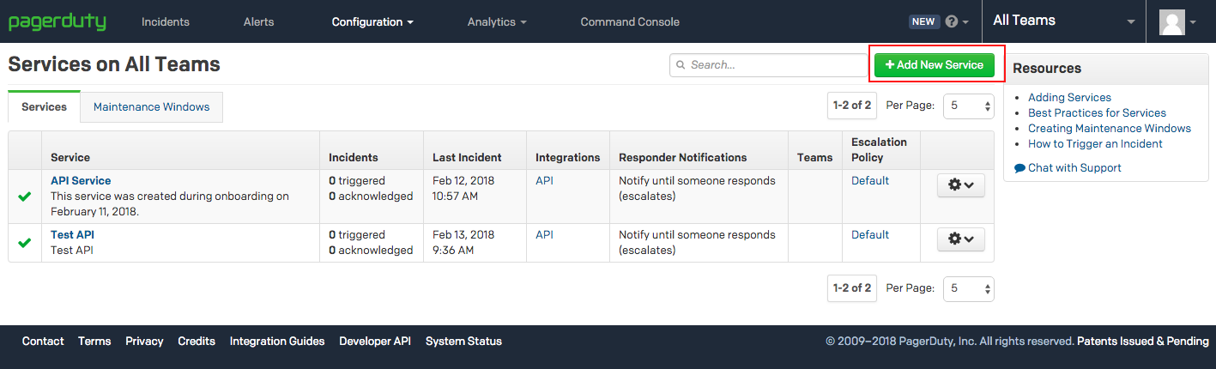Open Command Console
This screenshot has width=1216, height=369.
(630, 21)
